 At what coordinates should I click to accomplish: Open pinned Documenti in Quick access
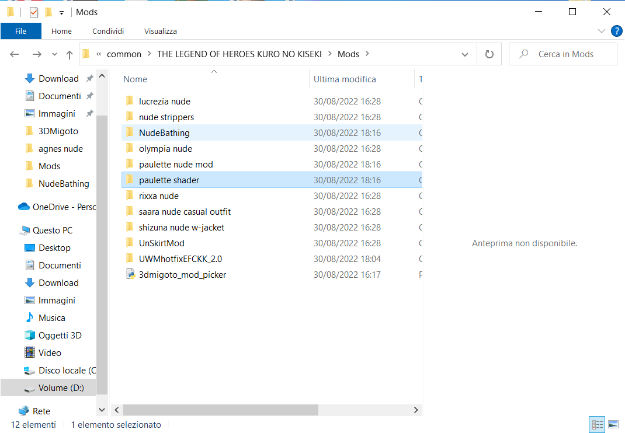click(60, 96)
